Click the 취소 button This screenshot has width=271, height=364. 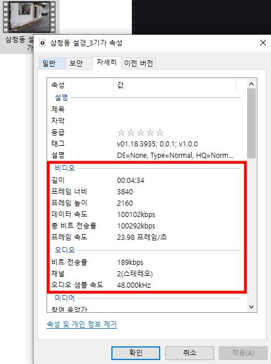tap(189, 353)
